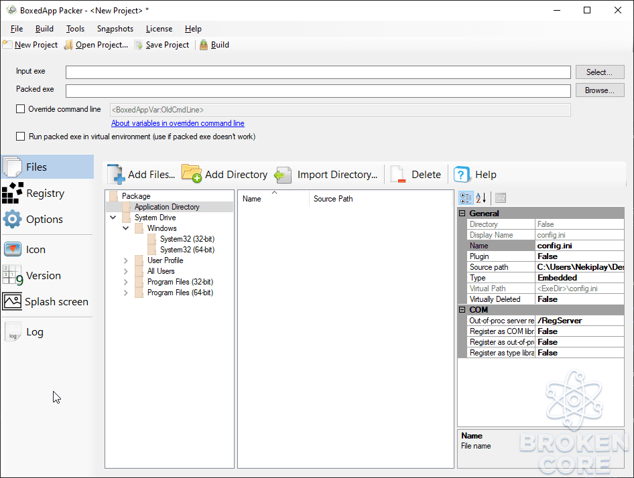Open the Snapshots menu
634x478 pixels.
click(115, 29)
